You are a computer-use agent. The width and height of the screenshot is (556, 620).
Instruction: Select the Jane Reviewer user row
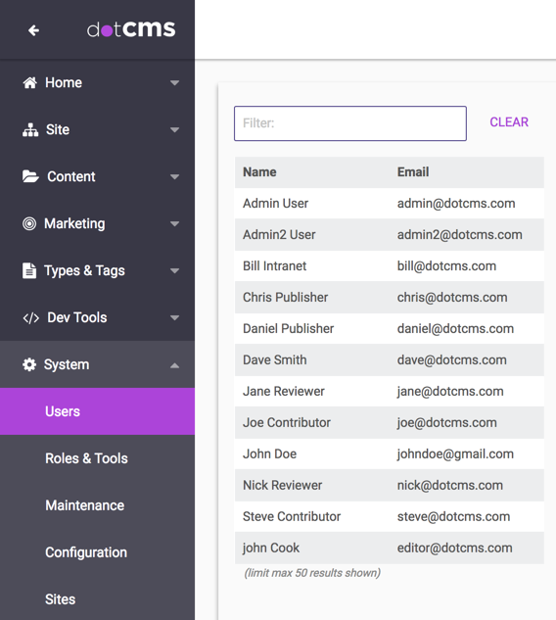[390, 392]
